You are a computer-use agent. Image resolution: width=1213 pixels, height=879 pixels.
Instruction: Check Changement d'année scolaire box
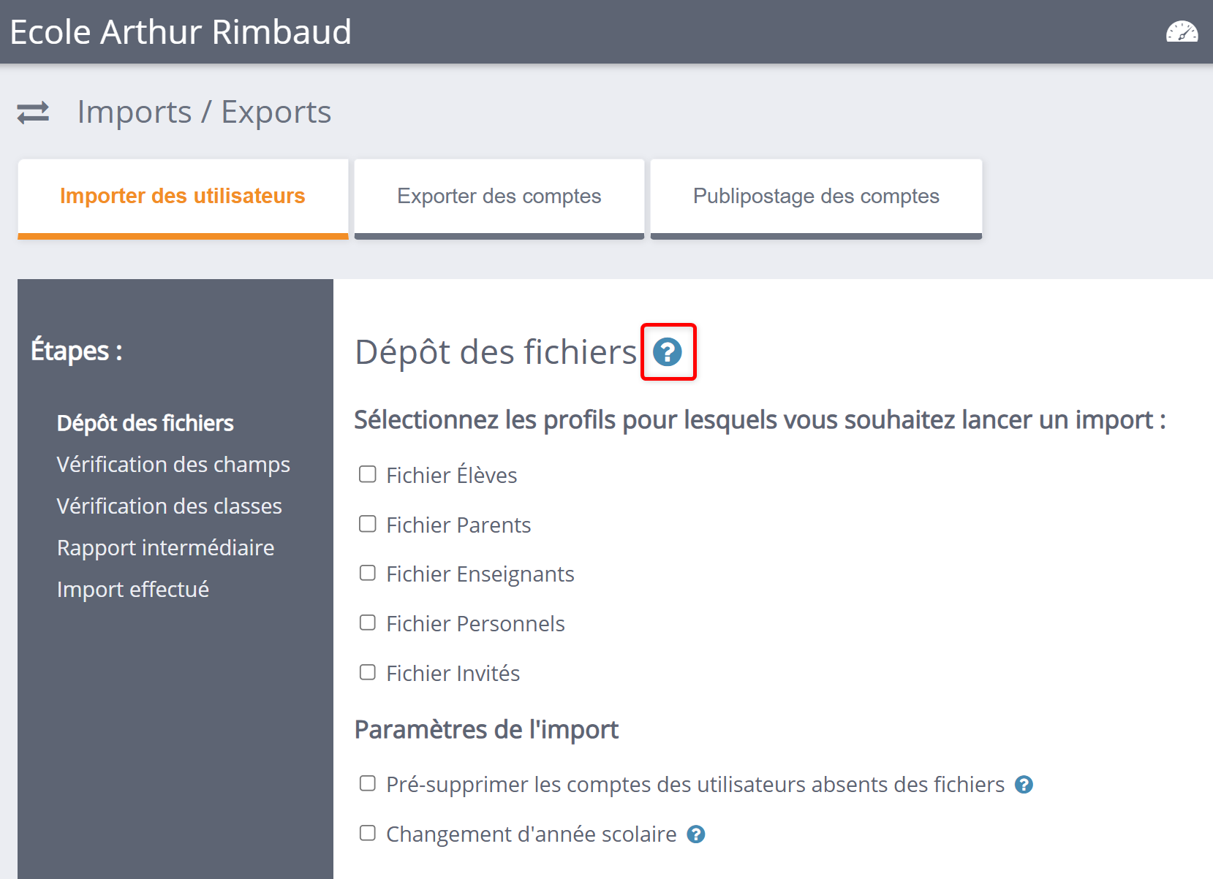pyautogui.click(x=368, y=834)
